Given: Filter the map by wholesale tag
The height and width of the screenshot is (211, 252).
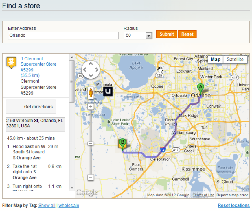Looking at the screenshot, I should coord(69,206).
